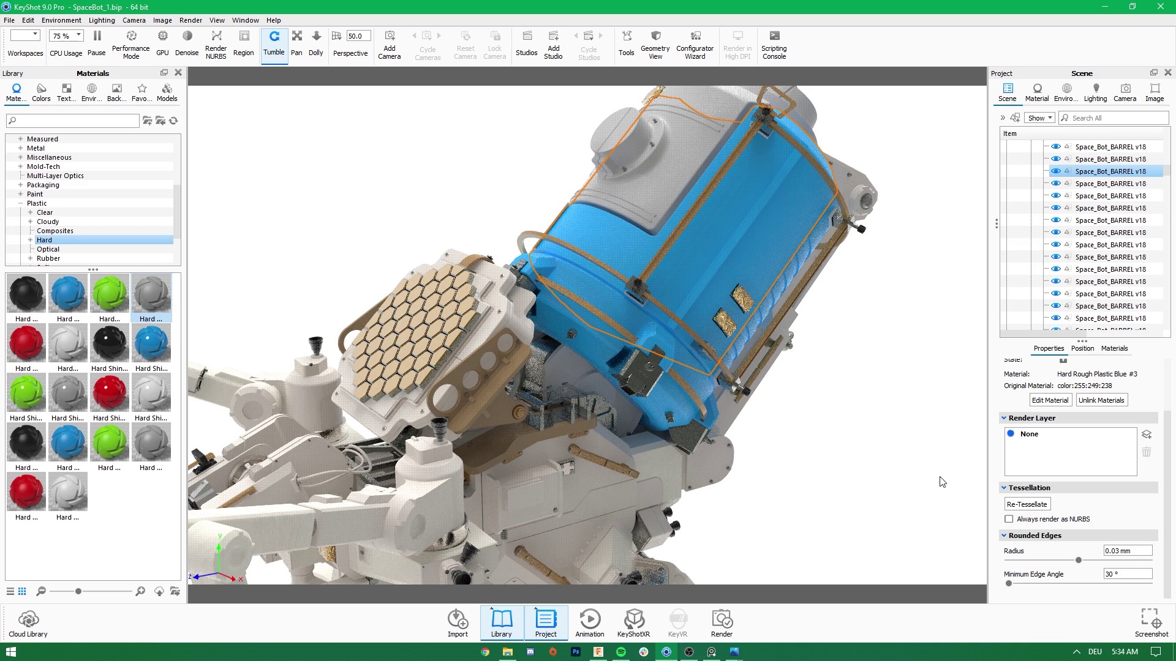Switch to the Camera tab in Project
1176x661 pixels.
coord(1125,93)
